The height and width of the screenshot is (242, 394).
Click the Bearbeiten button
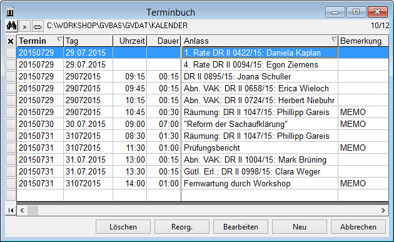coord(241,227)
